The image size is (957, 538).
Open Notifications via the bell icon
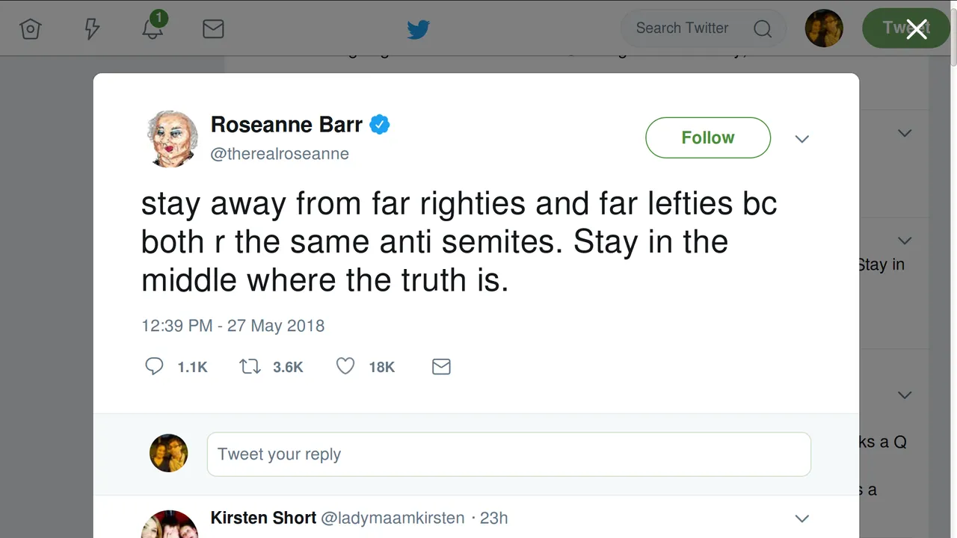[x=153, y=28]
